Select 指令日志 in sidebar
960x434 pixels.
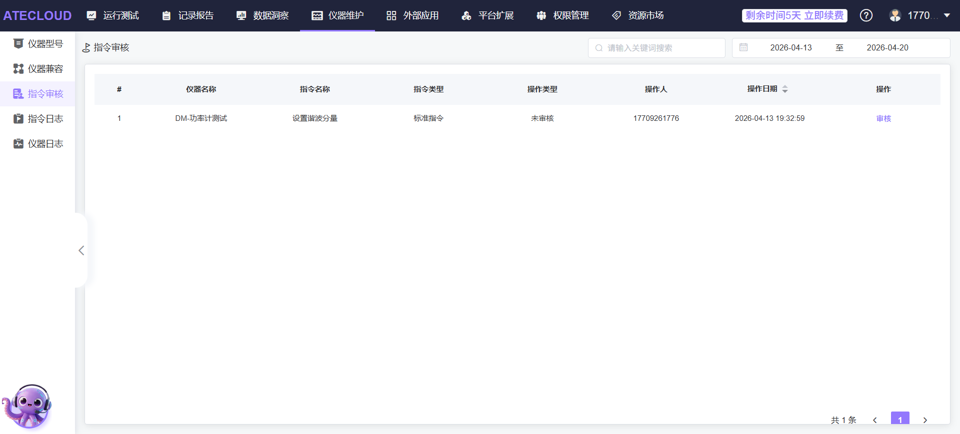point(37,119)
